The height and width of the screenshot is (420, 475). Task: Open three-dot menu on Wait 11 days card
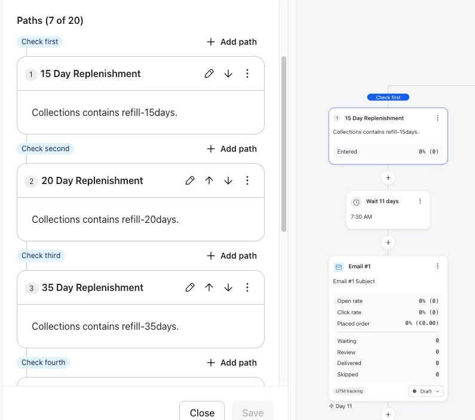(420, 201)
